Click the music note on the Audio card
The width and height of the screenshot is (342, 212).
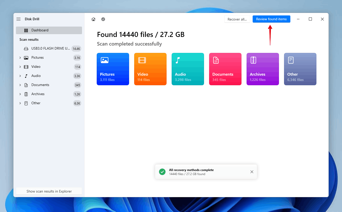(x=178, y=60)
